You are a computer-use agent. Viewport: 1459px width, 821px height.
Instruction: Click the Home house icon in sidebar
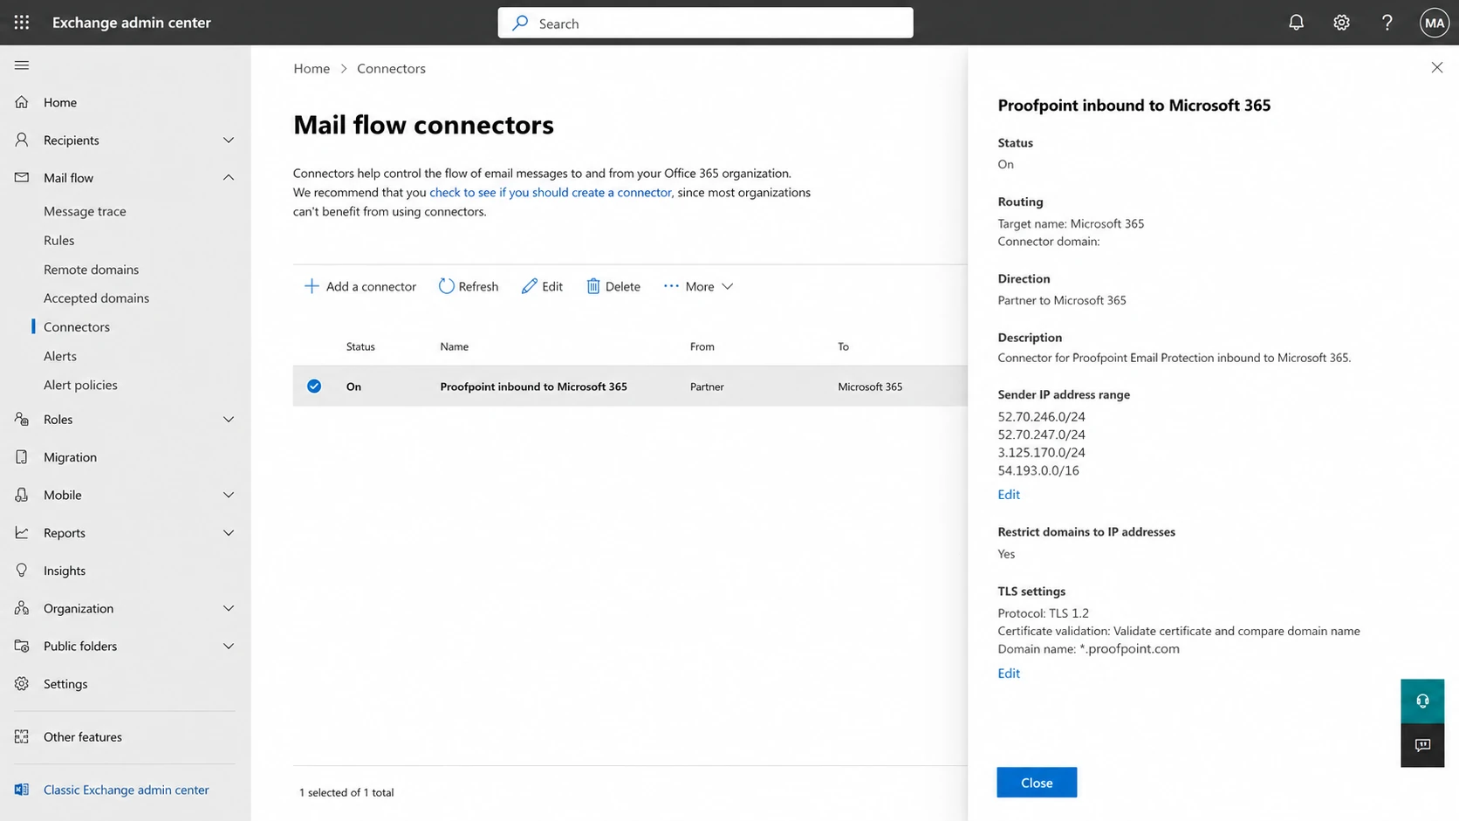[x=22, y=102]
